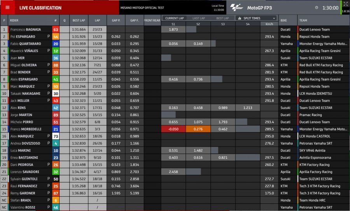Image resolution: width=350 pixels, height=211 pixels.
Task: Select Quartararo number 20 badge
Action: 56,44
